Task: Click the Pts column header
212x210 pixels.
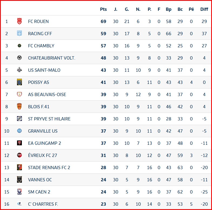Action: tap(103, 9)
